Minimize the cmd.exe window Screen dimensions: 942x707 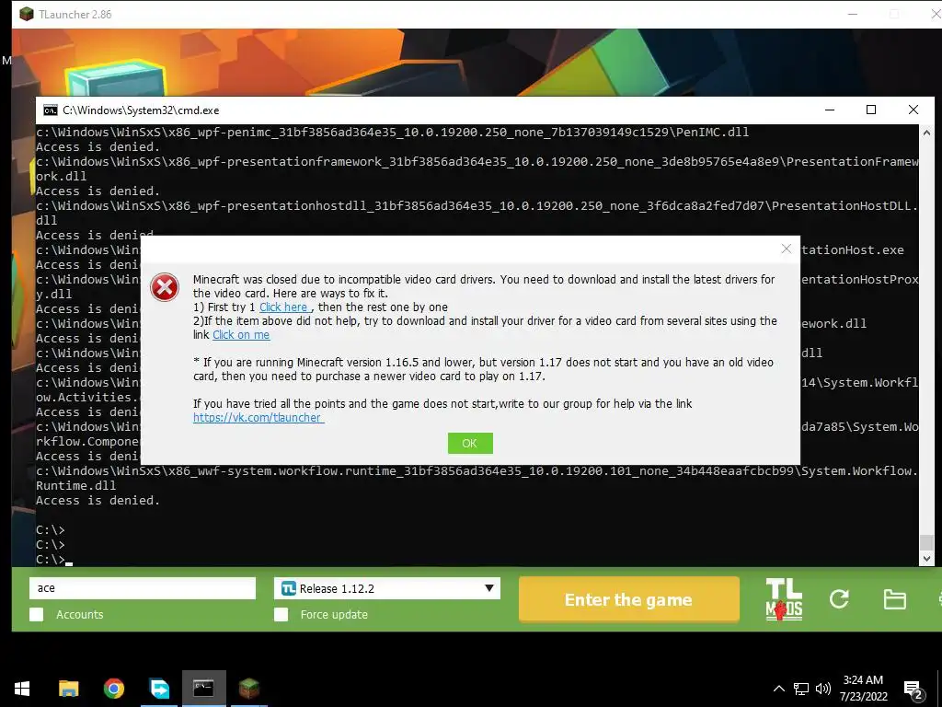click(830, 110)
